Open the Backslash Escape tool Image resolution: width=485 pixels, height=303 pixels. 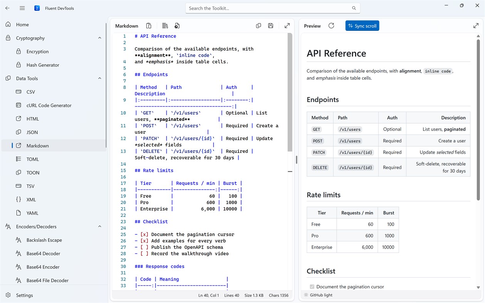(x=54, y=240)
